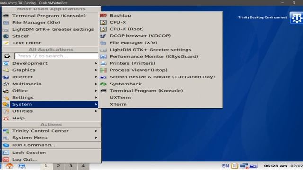Click the Utilities category icon

[x=6, y=111]
